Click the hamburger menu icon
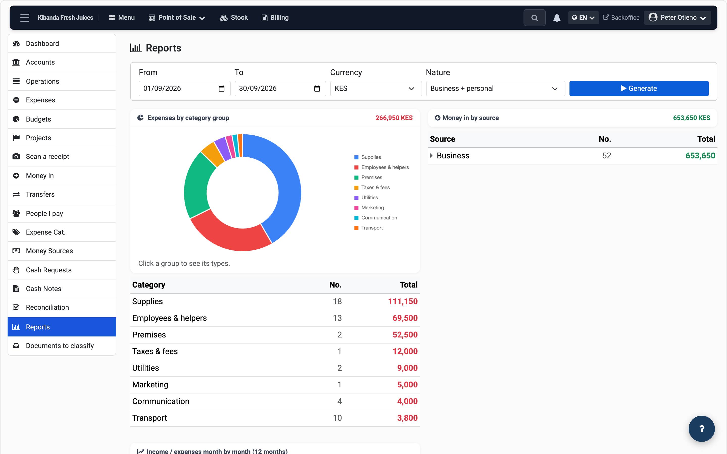 pos(25,18)
